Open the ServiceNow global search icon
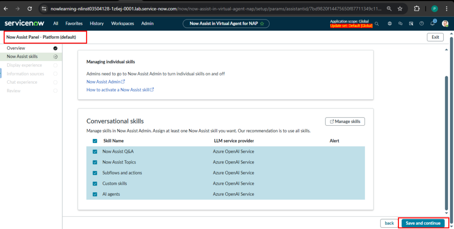454x229 pixels. point(377,23)
